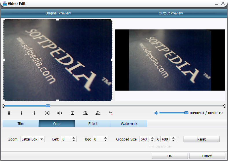Set trim start point with left bracket

pyautogui.click(x=21, y=113)
